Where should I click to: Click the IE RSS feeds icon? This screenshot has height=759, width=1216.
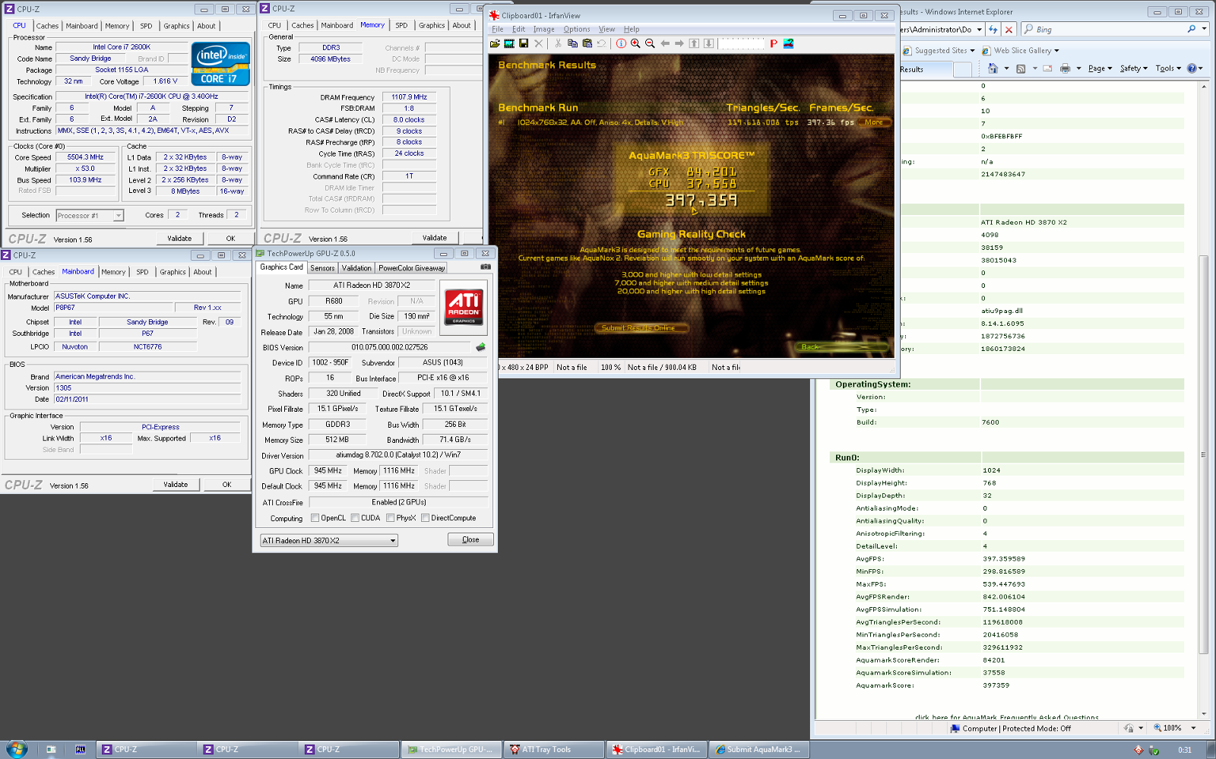click(x=1021, y=68)
